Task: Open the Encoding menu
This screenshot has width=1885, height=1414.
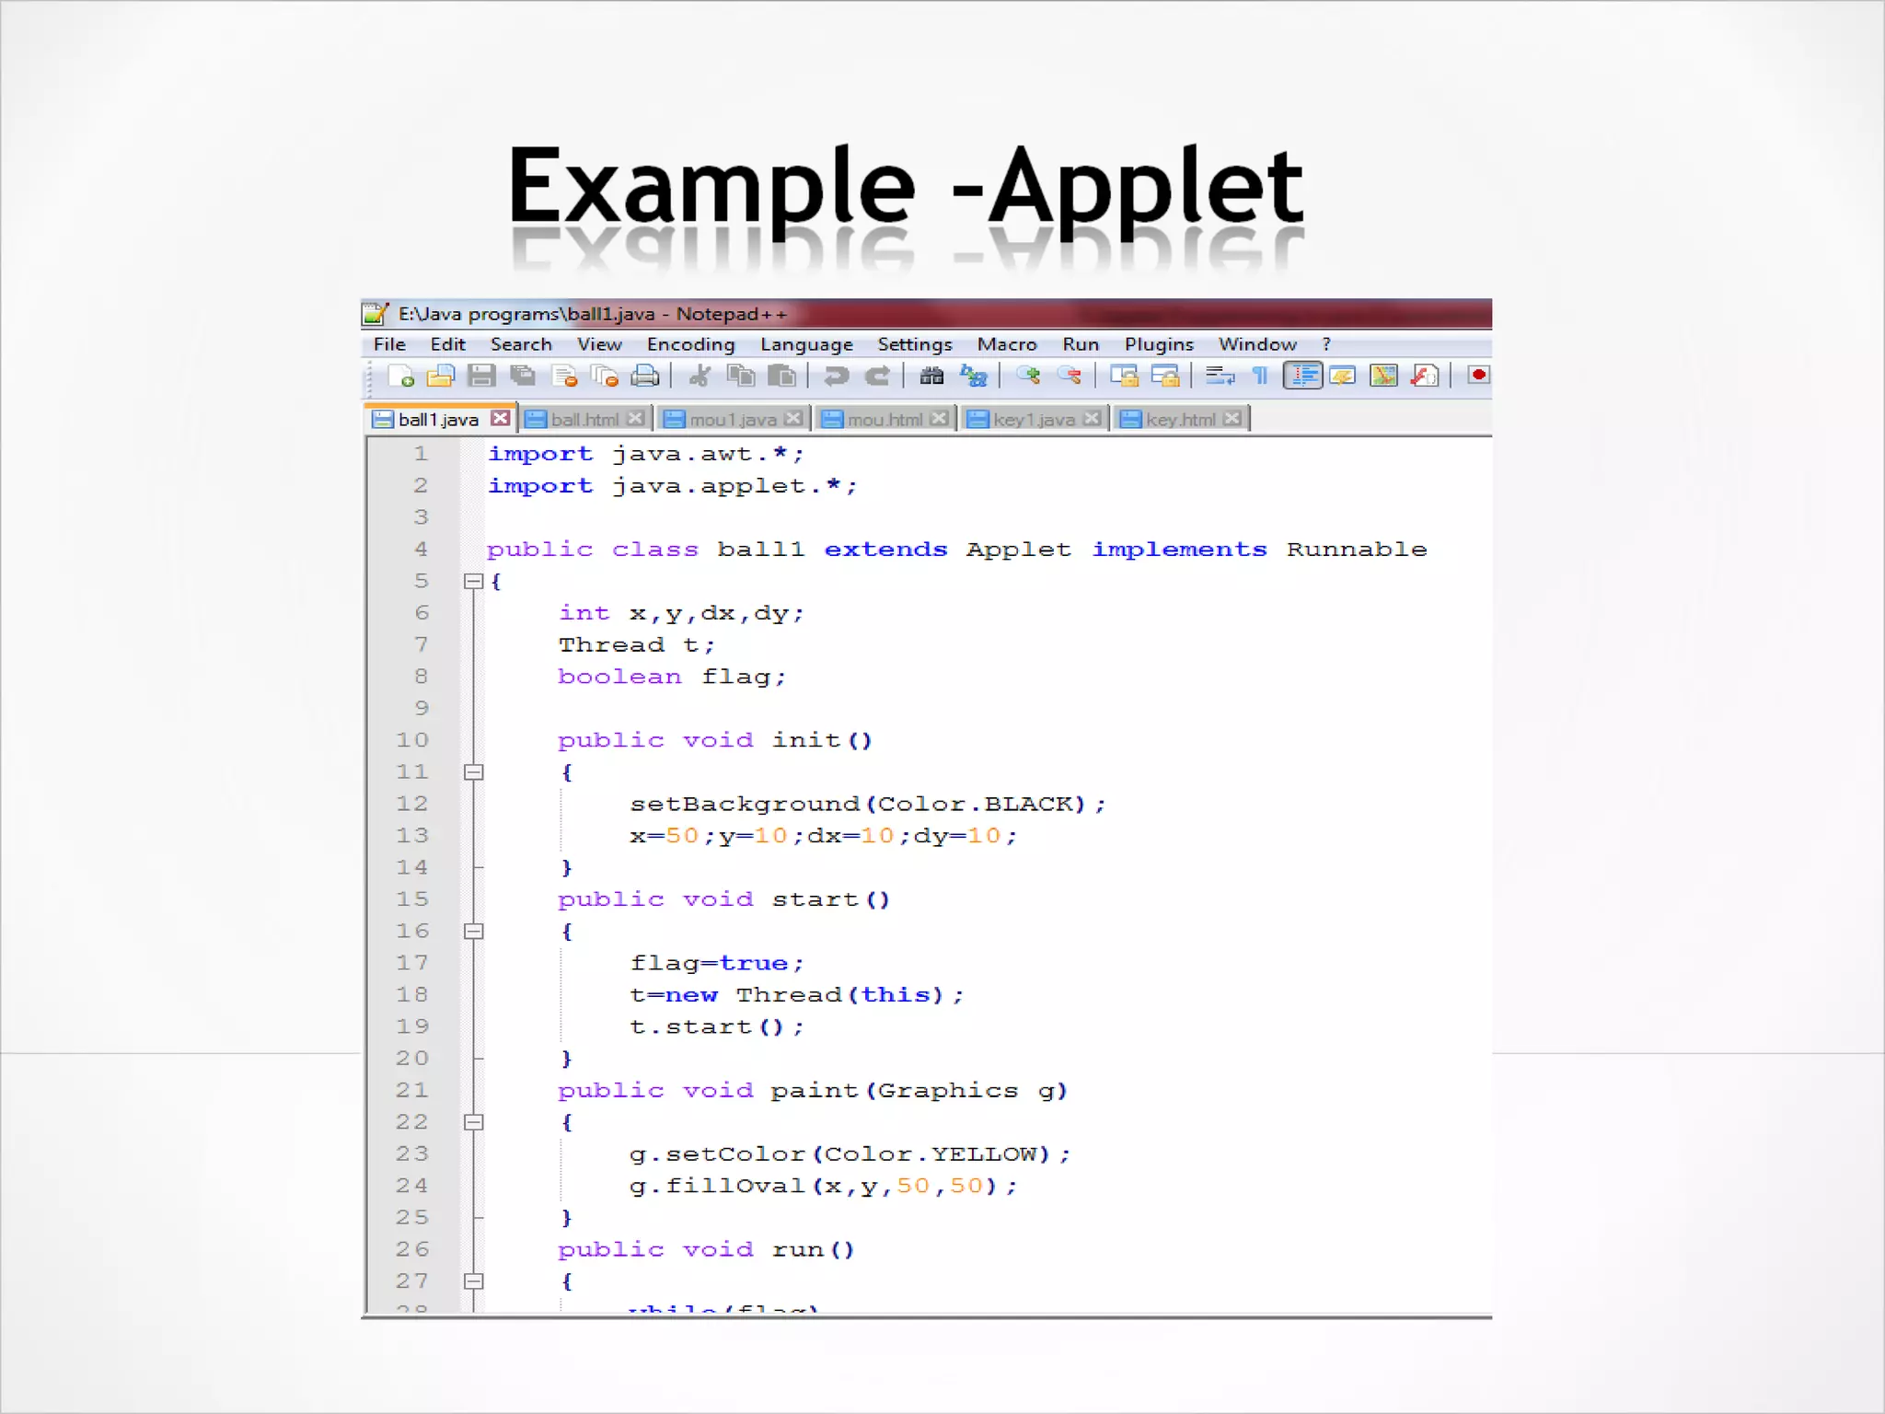Action: click(690, 344)
